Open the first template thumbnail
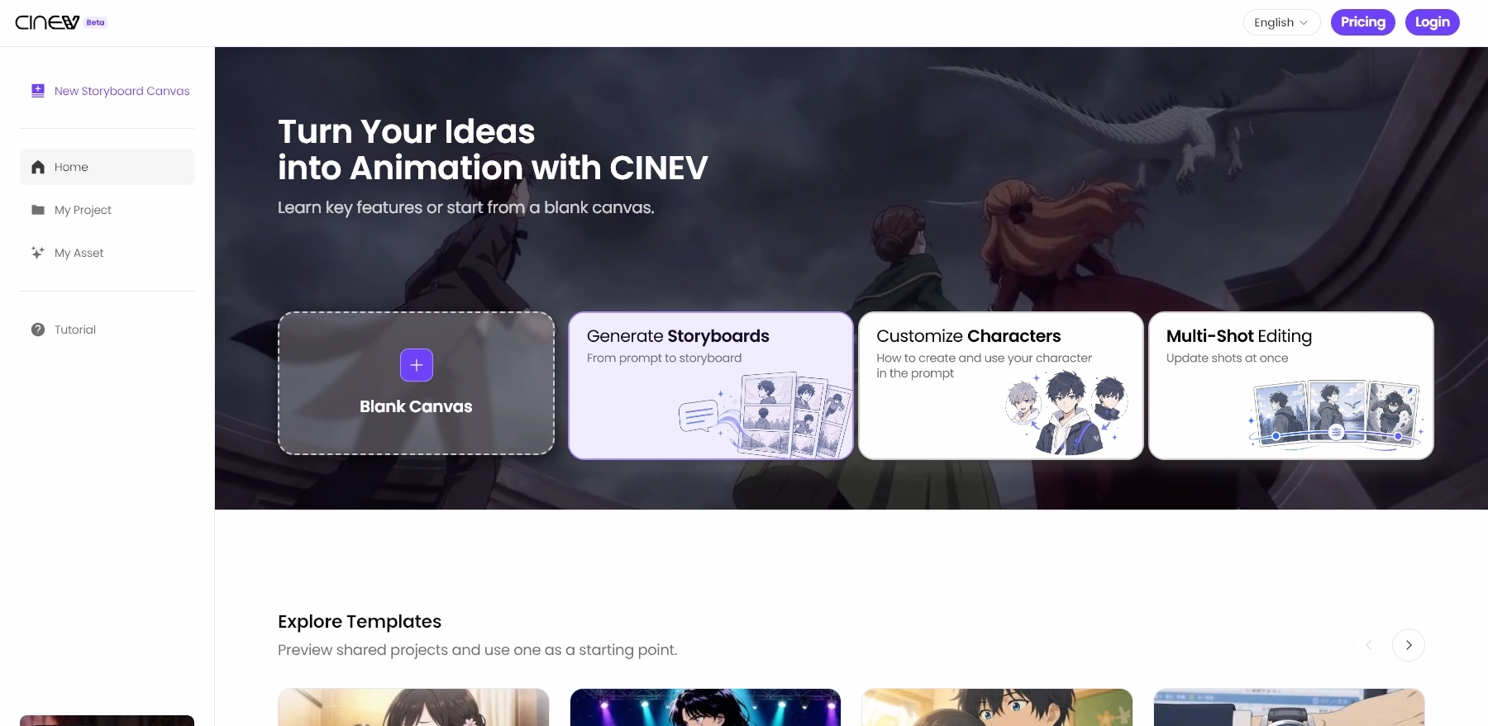The height and width of the screenshot is (726, 1488). (x=413, y=708)
